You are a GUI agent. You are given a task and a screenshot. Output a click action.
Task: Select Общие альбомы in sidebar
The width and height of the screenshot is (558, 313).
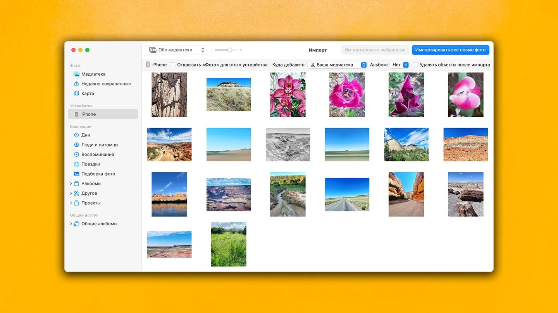pyautogui.click(x=99, y=224)
